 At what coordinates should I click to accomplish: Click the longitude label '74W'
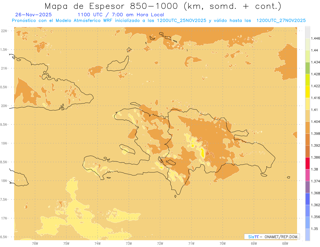(97, 243)
